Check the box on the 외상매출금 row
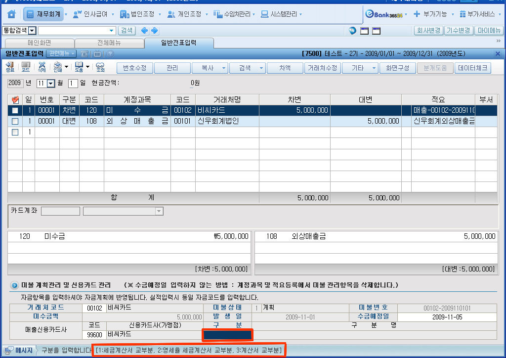The image size is (506, 358). point(15,121)
